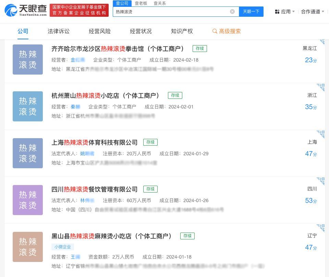The image size is (329, 277).
Task: Open the TianYanCha logo homepage
Action: 26,10
